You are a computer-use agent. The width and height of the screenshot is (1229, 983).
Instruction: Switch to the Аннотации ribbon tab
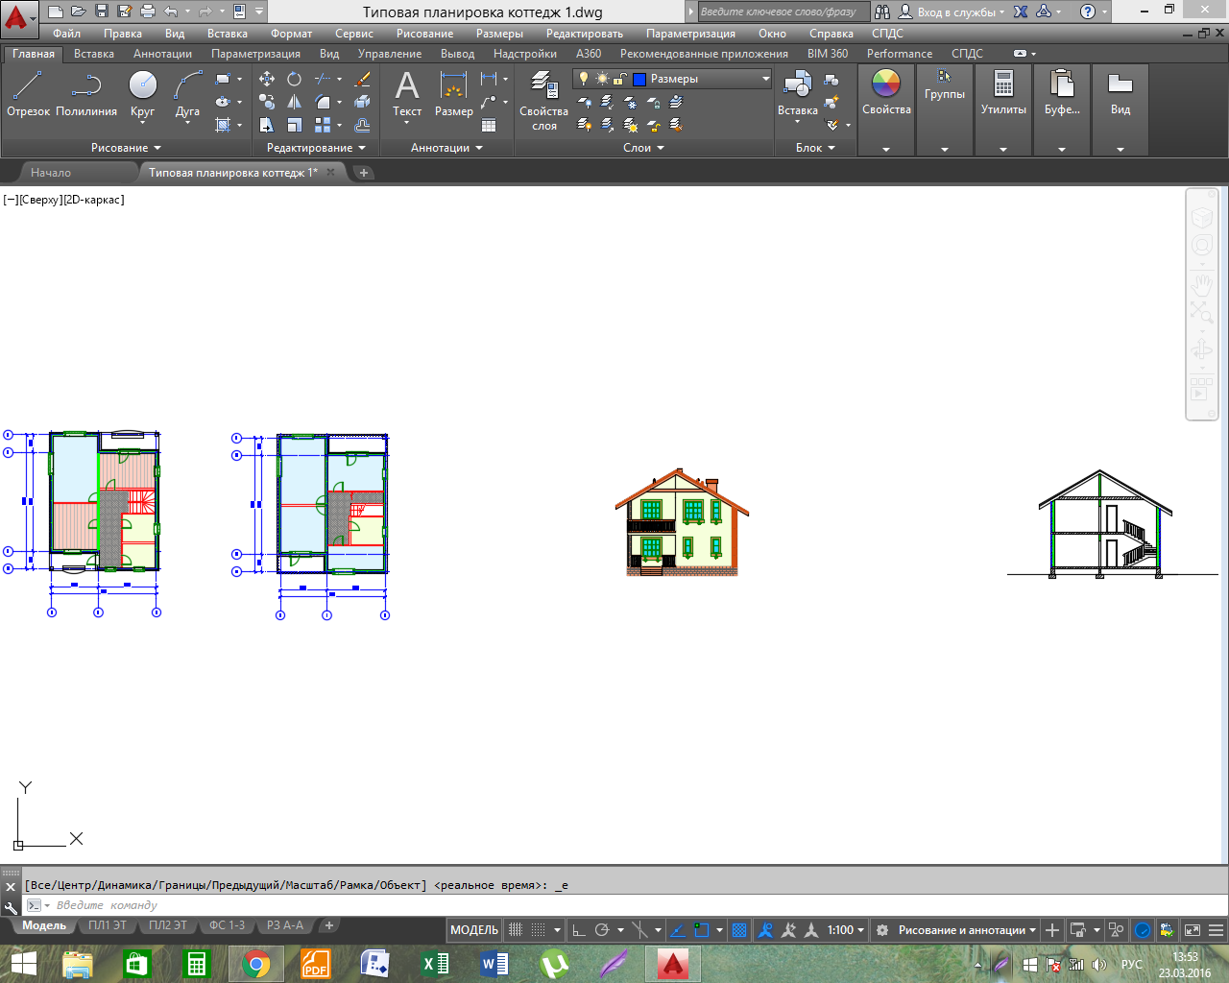(x=162, y=54)
